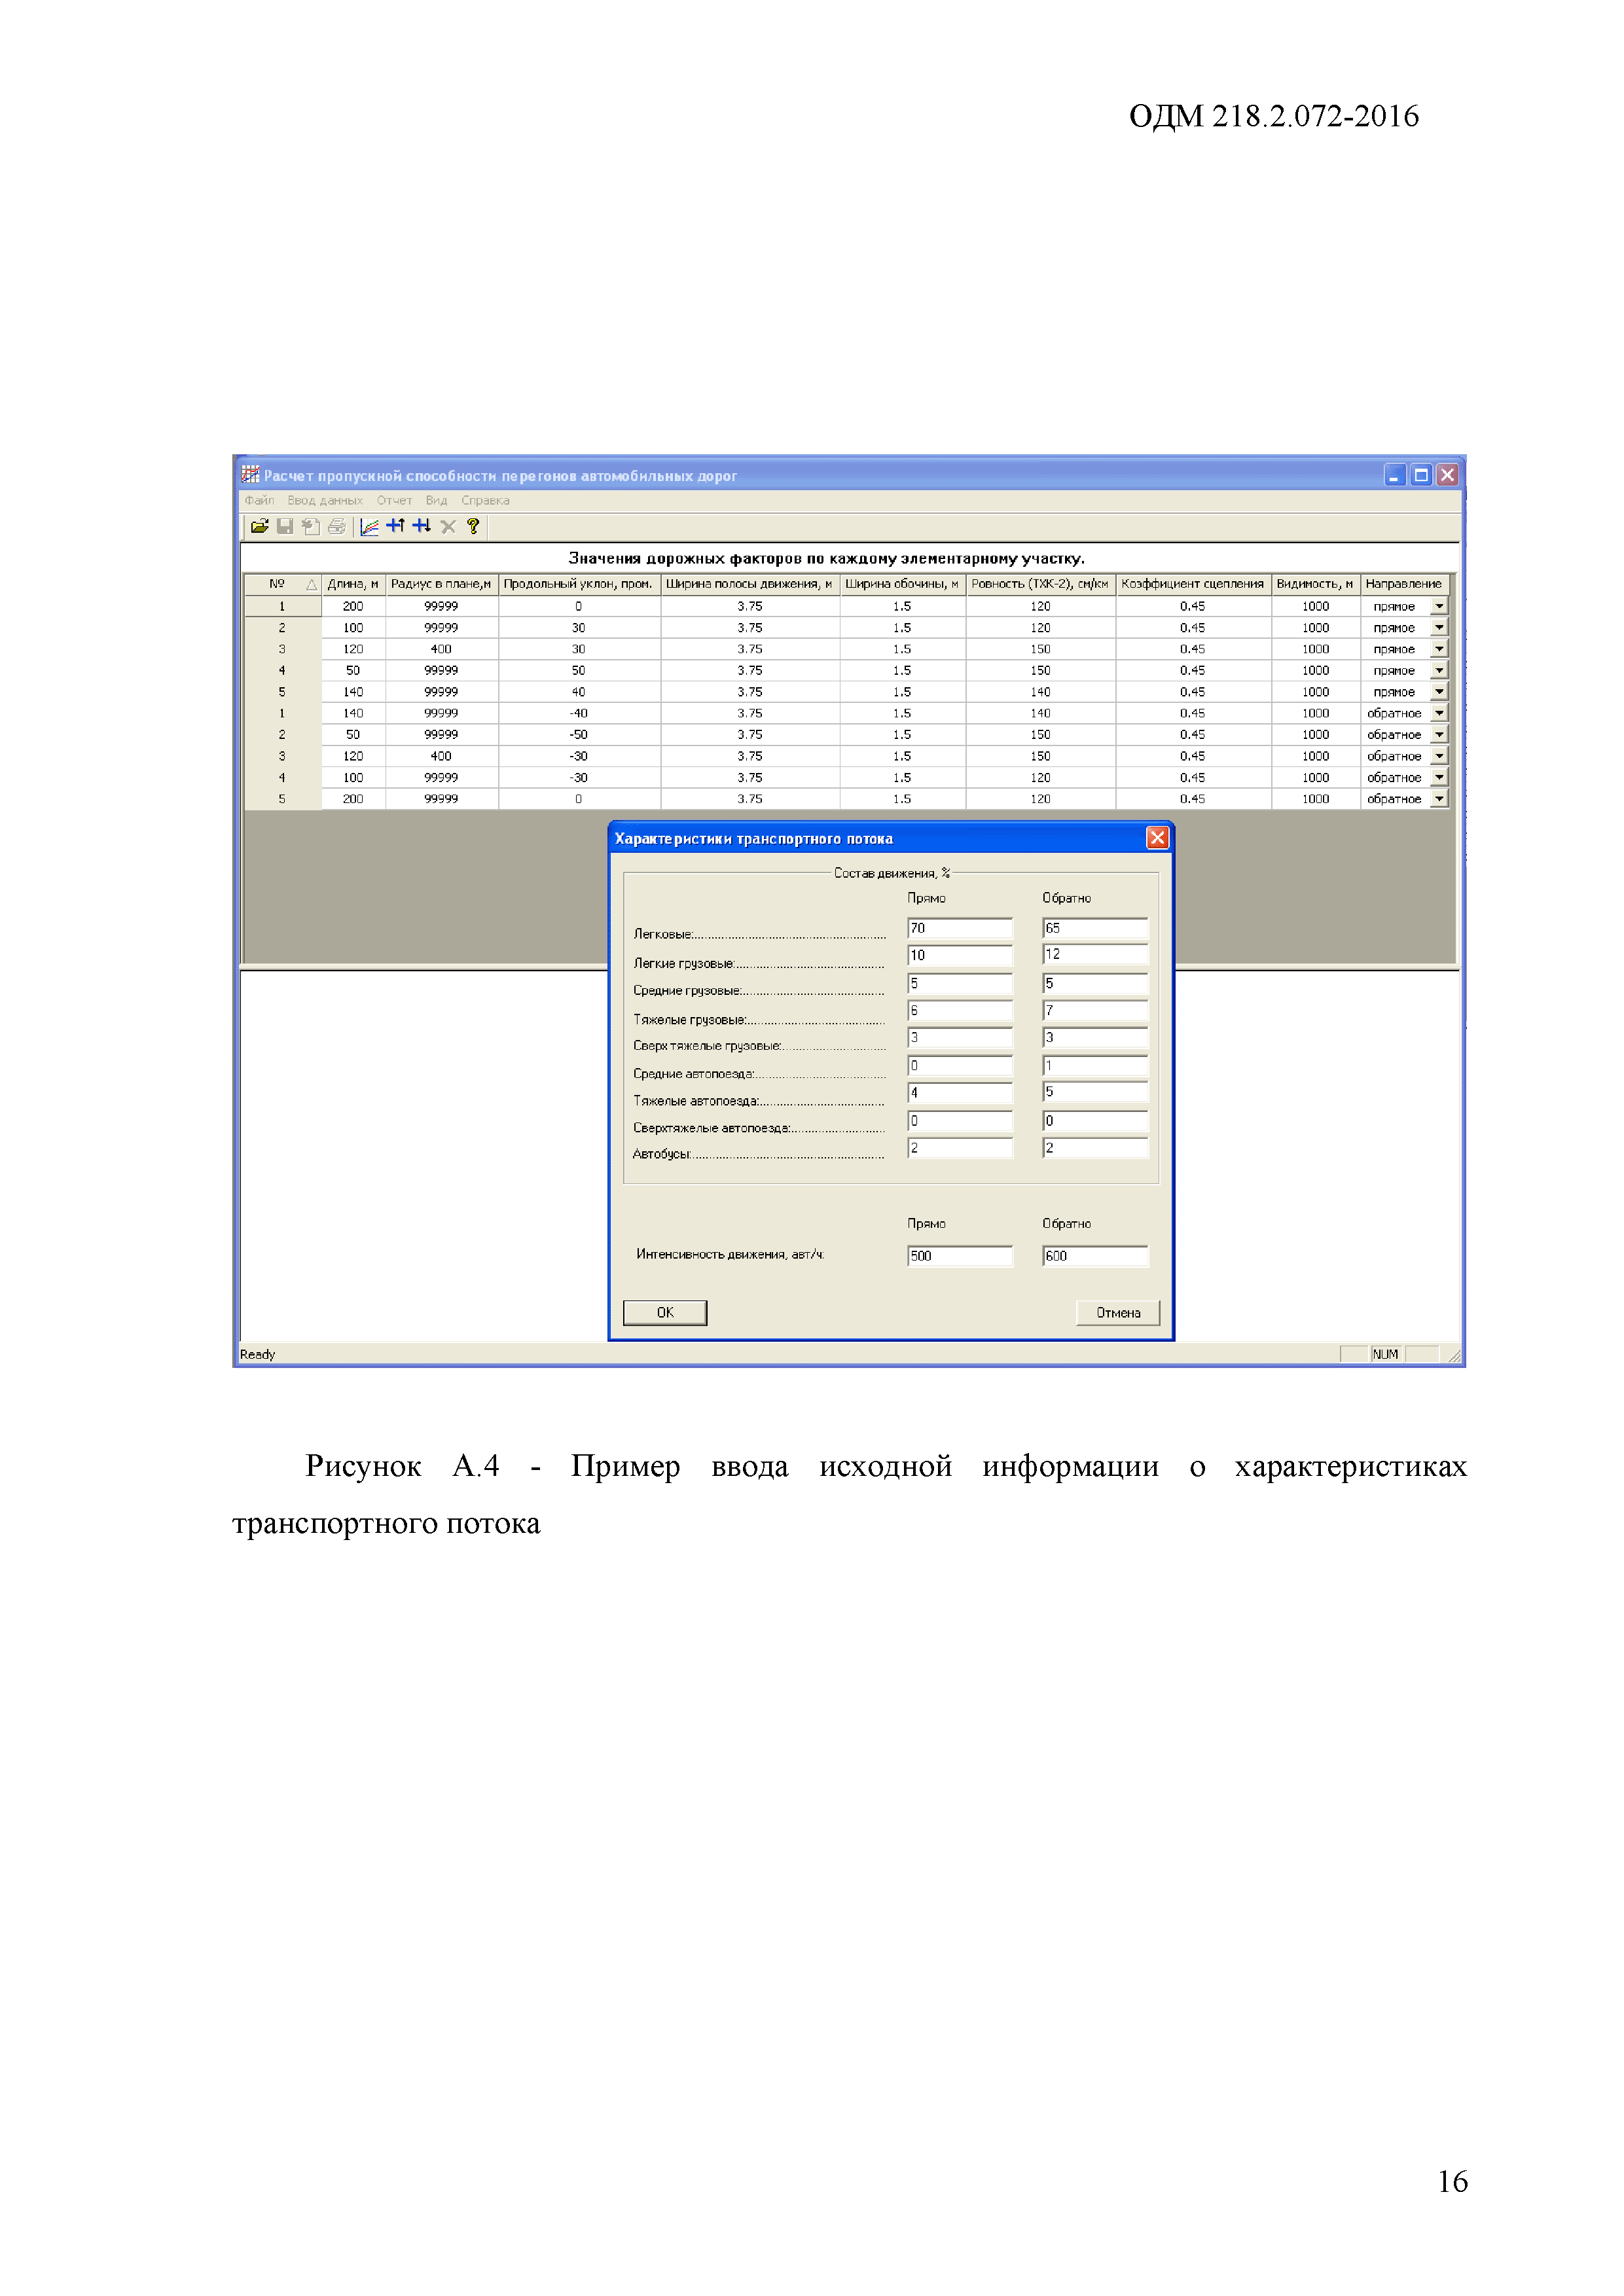Expand direction dropdown for обратное row 4
The image size is (1624, 2296).
pyautogui.click(x=1439, y=777)
